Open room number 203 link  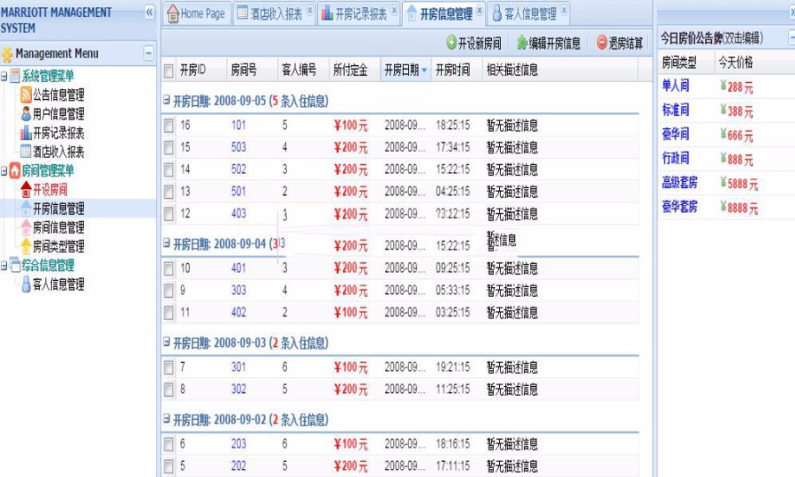point(238,443)
